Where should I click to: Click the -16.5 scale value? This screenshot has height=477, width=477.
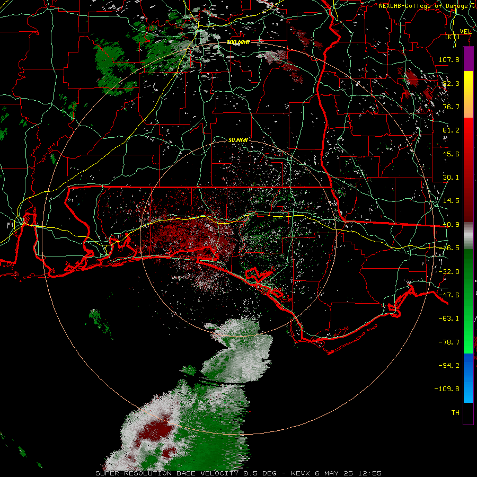451,248
